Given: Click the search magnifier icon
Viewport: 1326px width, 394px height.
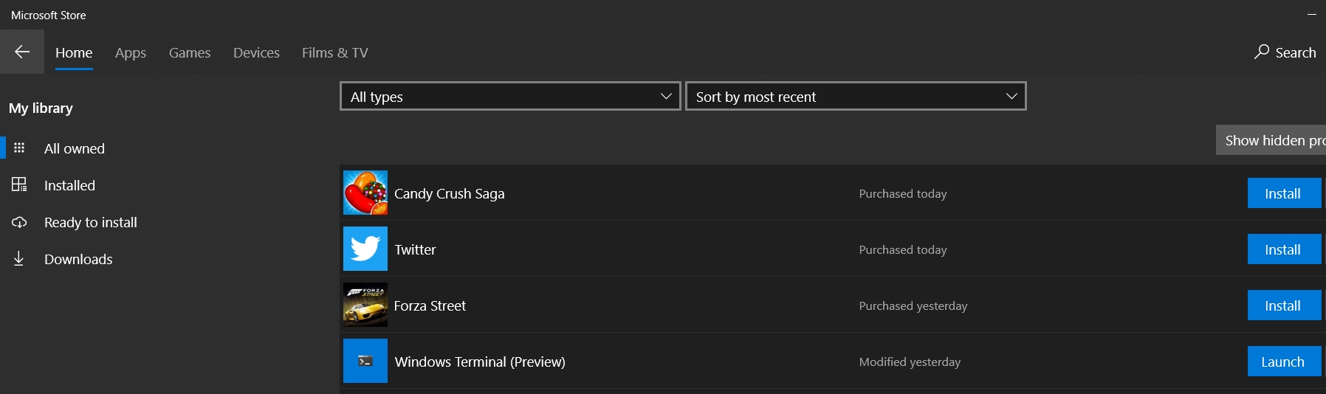Looking at the screenshot, I should (1262, 52).
